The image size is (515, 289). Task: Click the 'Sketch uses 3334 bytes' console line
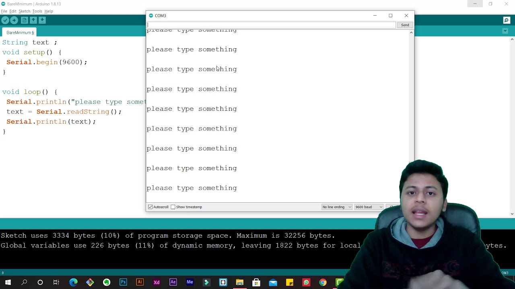(x=168, y=236)
